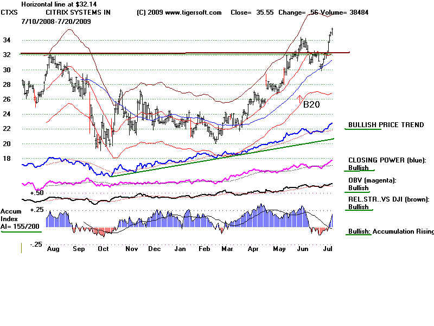Click the "Accum Index" label
The width and height of the screenshot is (434, 326).
(x=11, y=215)
